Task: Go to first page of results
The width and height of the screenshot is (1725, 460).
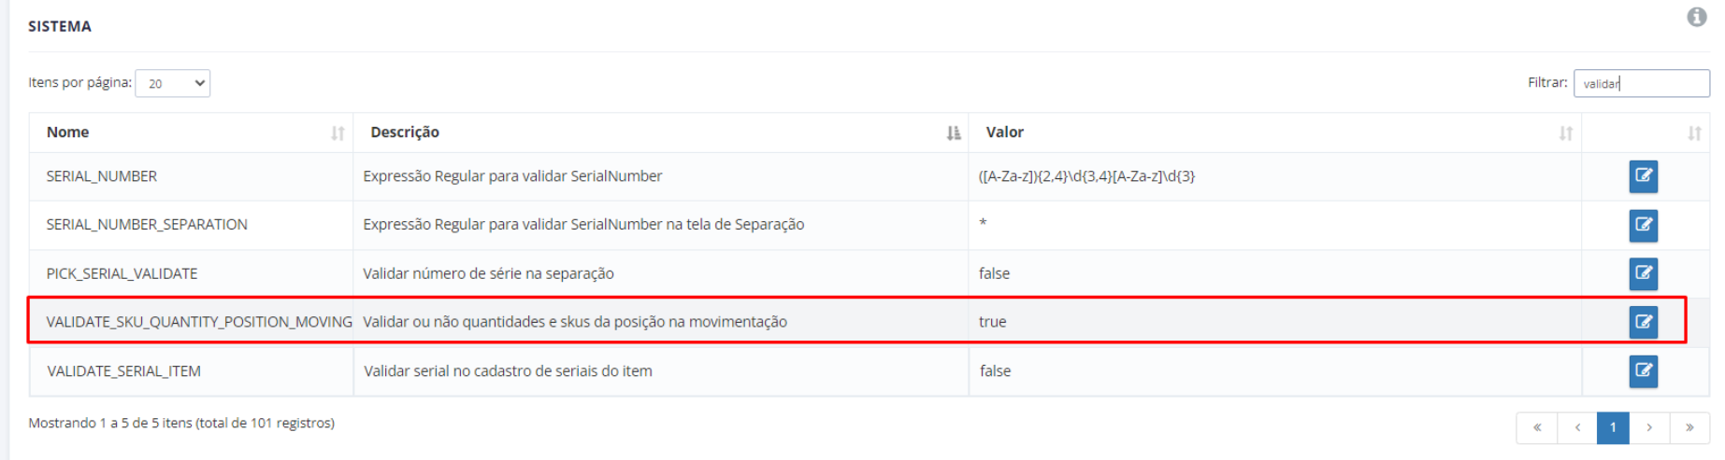Action: 1536,427
